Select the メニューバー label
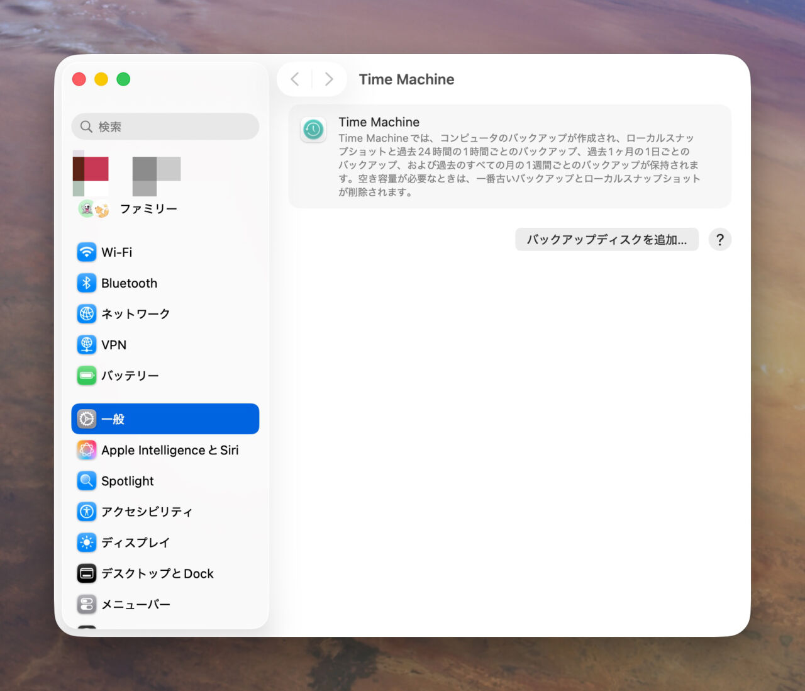Viewport: 805px width, 691px height. (x=136, y=604)
